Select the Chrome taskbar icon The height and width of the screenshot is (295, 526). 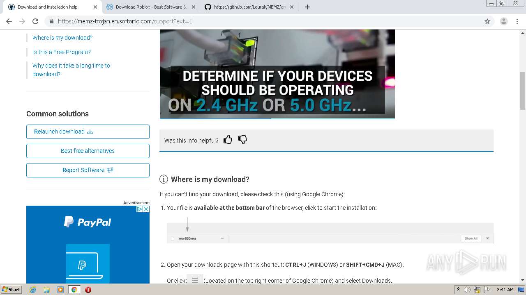(x=74, y=290)
